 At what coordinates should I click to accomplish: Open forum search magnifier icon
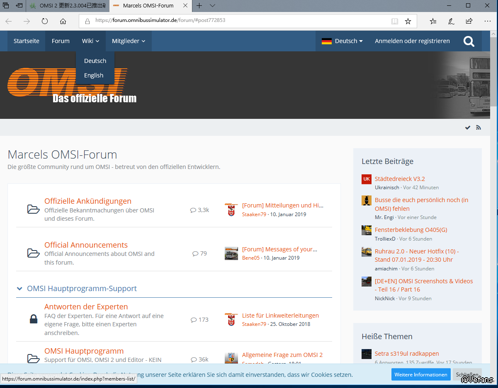(x=469, y=41)
